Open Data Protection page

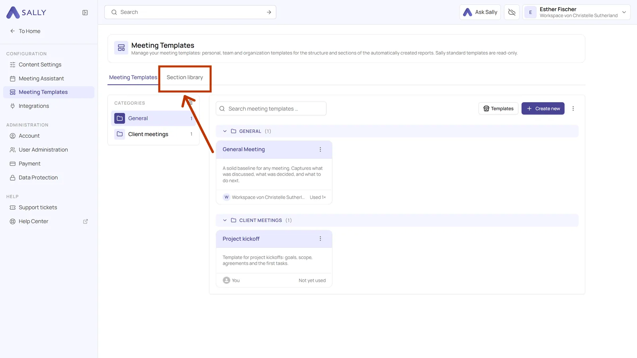pos(49,177)
